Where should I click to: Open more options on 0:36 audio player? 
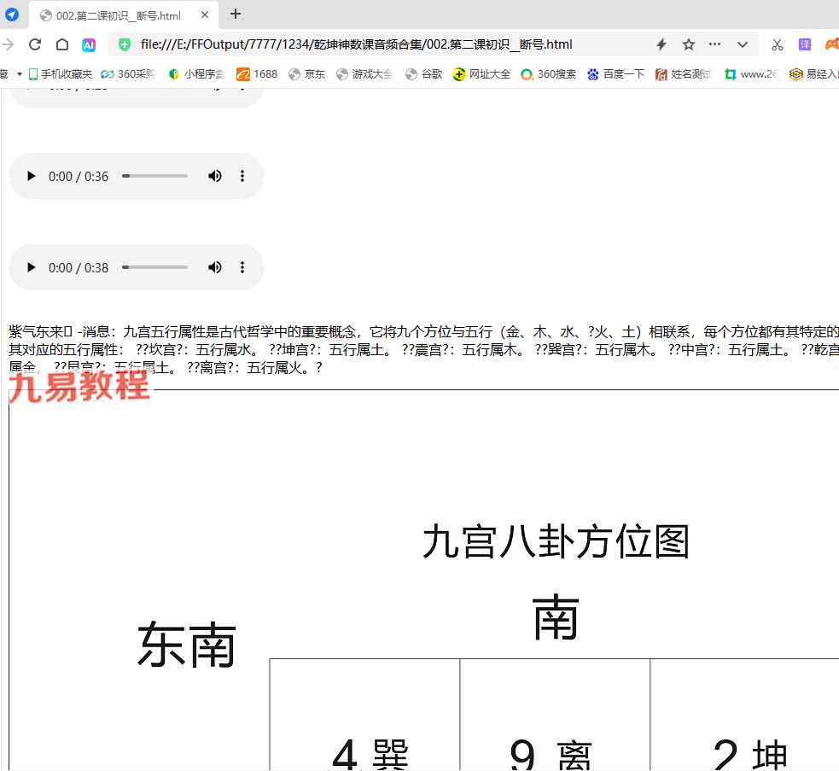pos(242,176)
